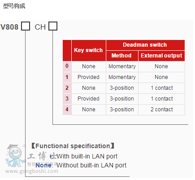Image resolution: width=195 pixels, height=180 pixels.
Task: Click the Functional specification heading
Action: pyautogui.click(x=73, y=146)
